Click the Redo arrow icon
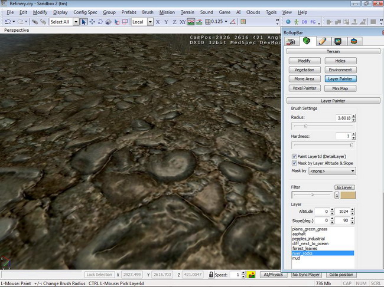The width and height of the screenshot is (384, 287). coord(20,22)
